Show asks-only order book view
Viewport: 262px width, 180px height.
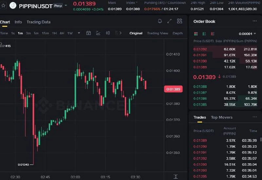[x=213, y=34]
